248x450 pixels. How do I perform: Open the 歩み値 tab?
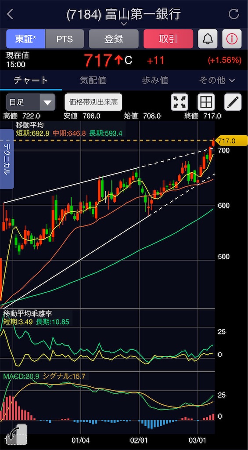pos(155,80)
